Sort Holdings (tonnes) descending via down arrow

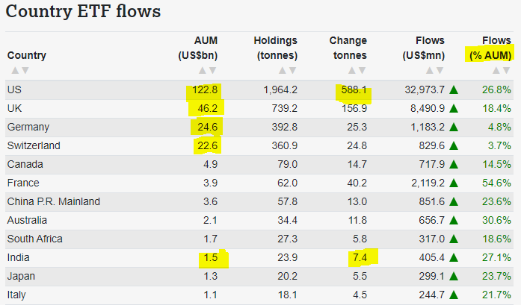(293, 71)
